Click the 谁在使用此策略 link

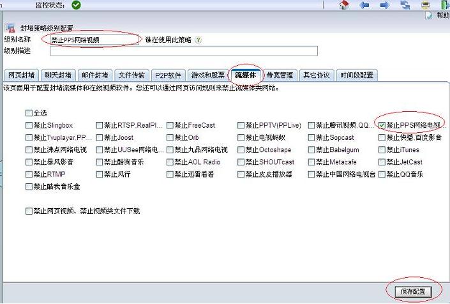coord(168,40)
